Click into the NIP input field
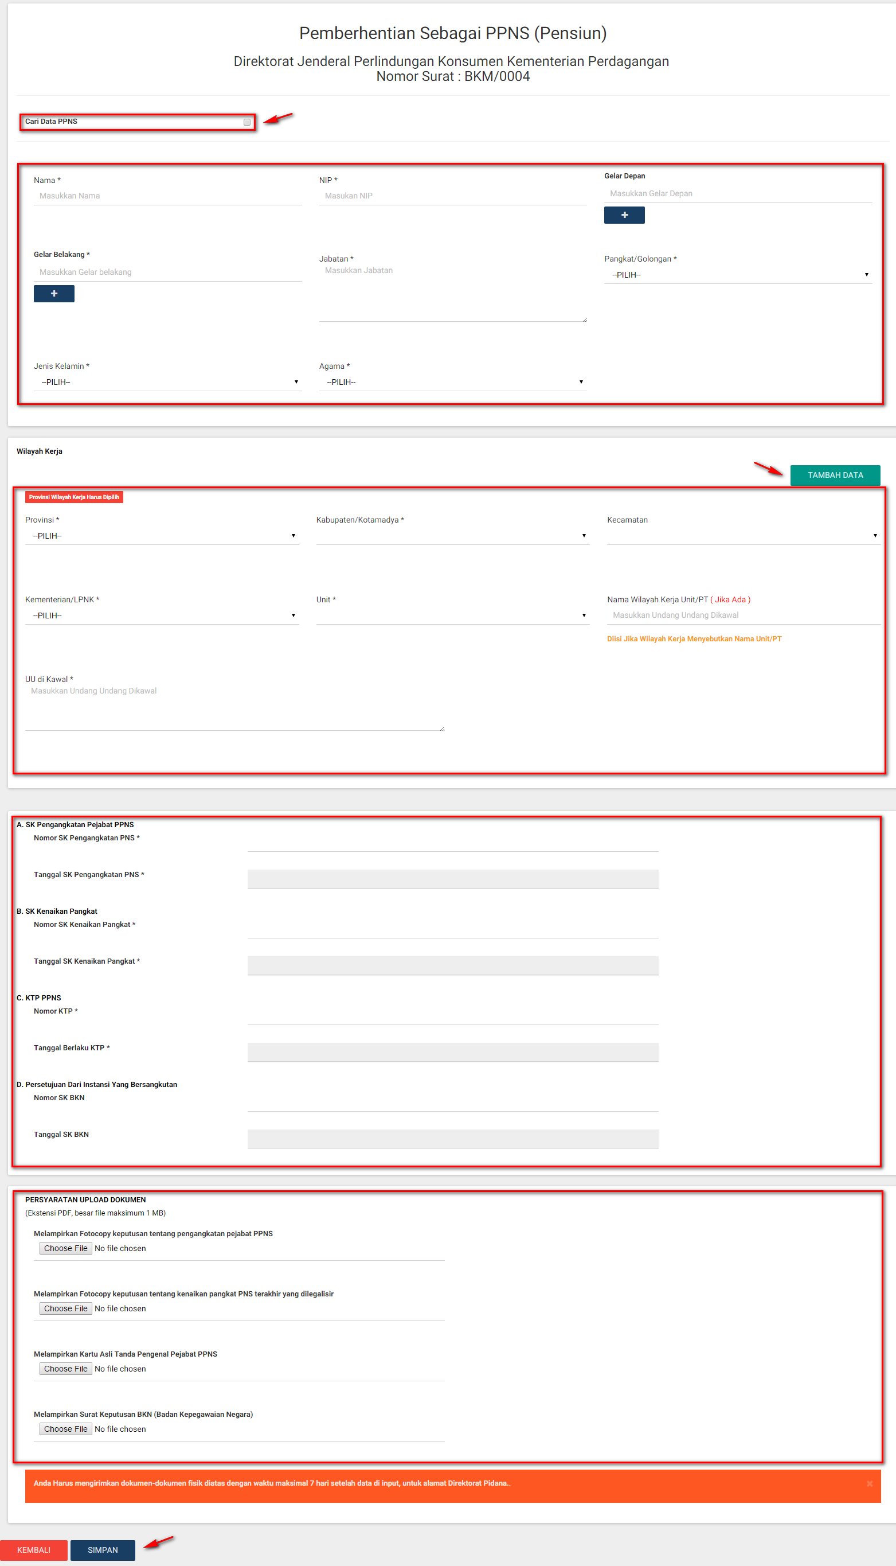 452,196
